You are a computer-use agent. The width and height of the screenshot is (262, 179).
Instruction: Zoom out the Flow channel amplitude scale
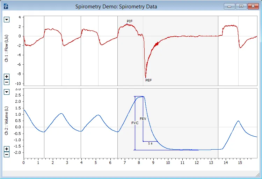[6, 82]
